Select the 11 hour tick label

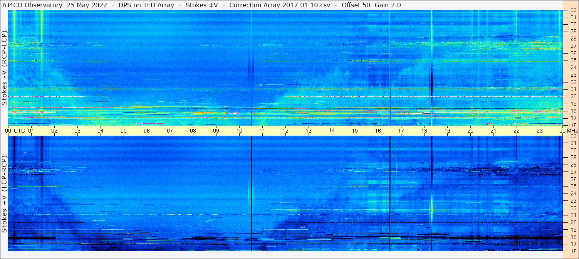click(x=262, y=131)
